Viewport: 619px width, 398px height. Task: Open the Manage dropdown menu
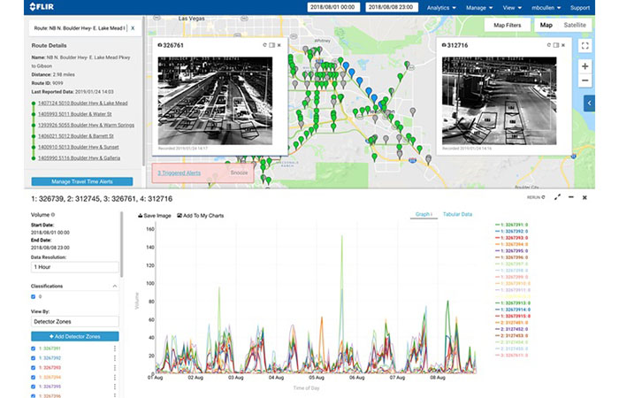pos(479,7)
